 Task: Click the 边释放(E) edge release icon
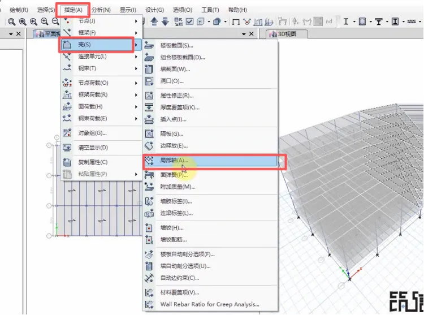(149, 146)
